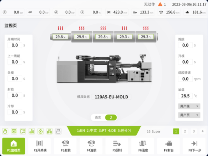Select the active F1监视页 monitor tab
This screenshot has width=208, height=156.
14,146
